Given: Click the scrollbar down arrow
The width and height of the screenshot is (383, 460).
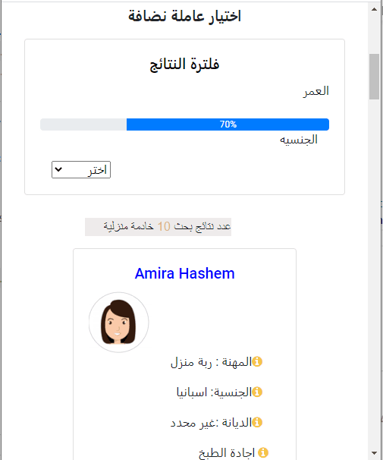Looking at the screenshot, I should [374, 453].
